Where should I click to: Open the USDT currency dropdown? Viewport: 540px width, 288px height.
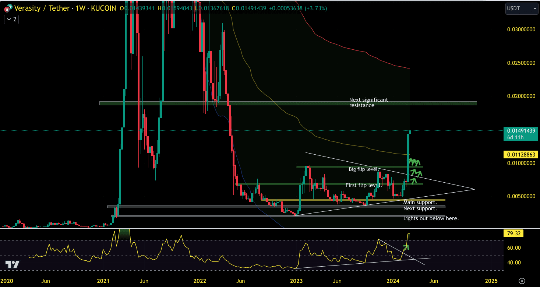(521, 8)
